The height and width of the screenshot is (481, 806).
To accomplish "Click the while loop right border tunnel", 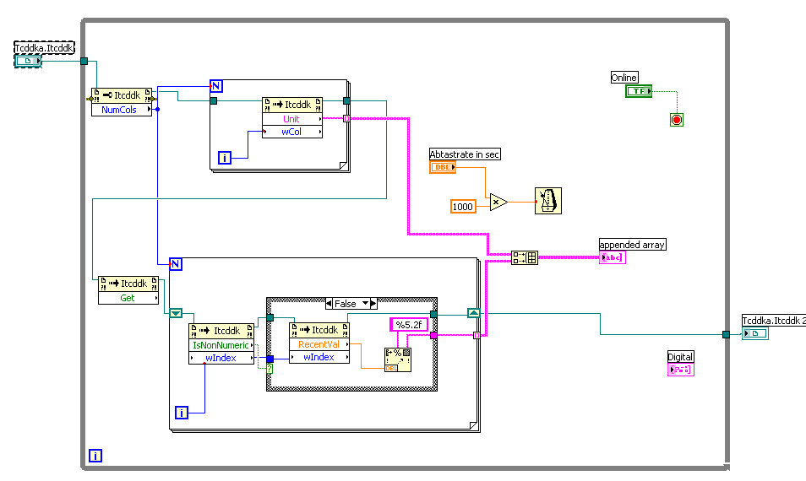I will tap(726, 335).
